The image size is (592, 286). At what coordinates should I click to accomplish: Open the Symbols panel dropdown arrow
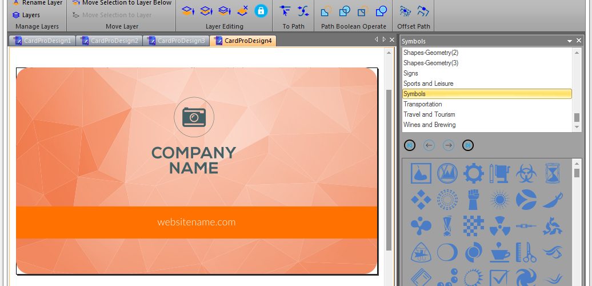[x=569, y=41]
